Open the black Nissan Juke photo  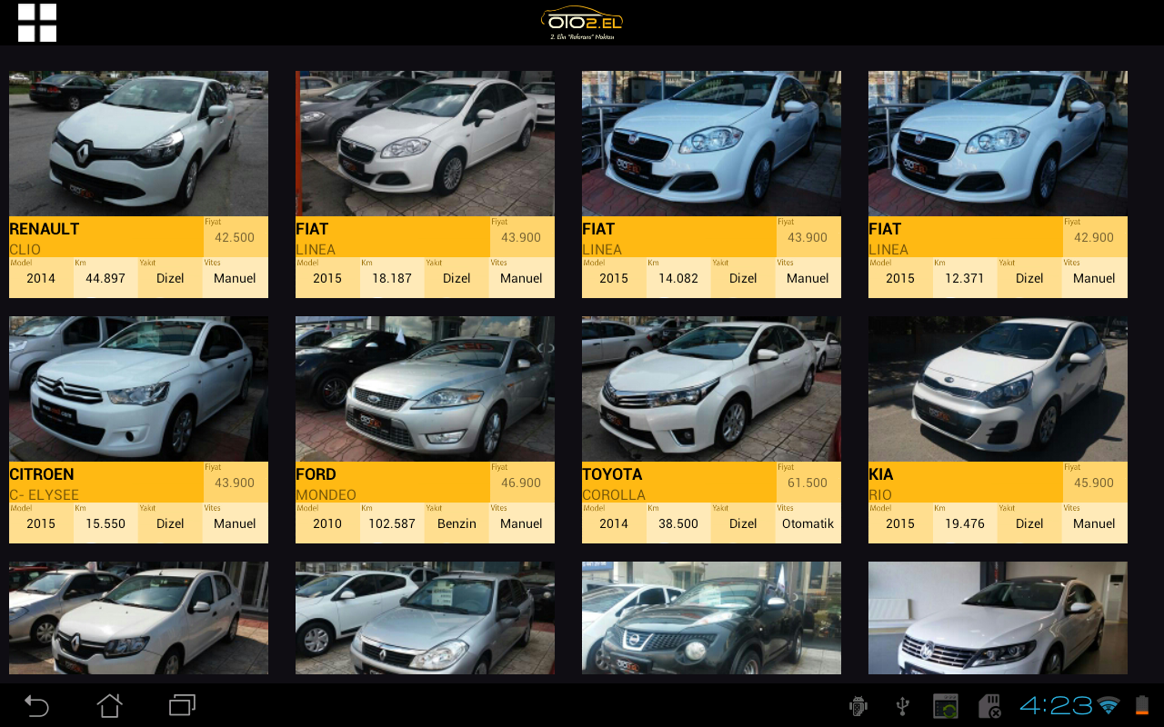[x=711, y=618]
